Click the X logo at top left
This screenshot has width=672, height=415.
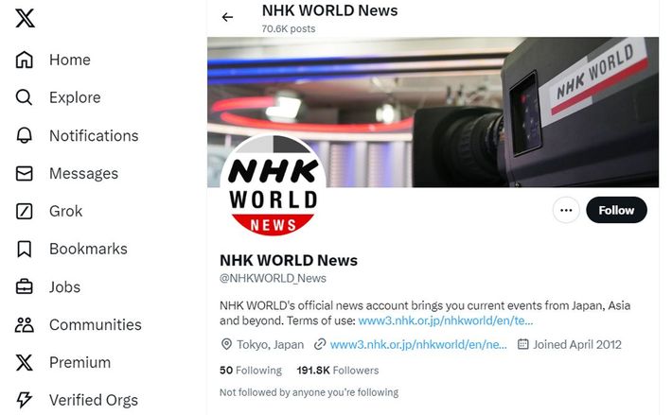[25, 18]
